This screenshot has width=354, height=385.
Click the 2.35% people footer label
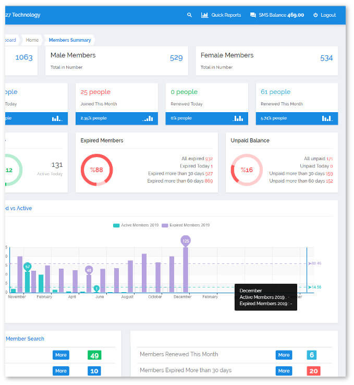click(x=93, y=118)
